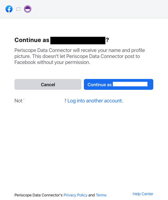Screen dimensions: 168x200
Task: Click the question mark after redacted heading name
Action: point(107,40)
